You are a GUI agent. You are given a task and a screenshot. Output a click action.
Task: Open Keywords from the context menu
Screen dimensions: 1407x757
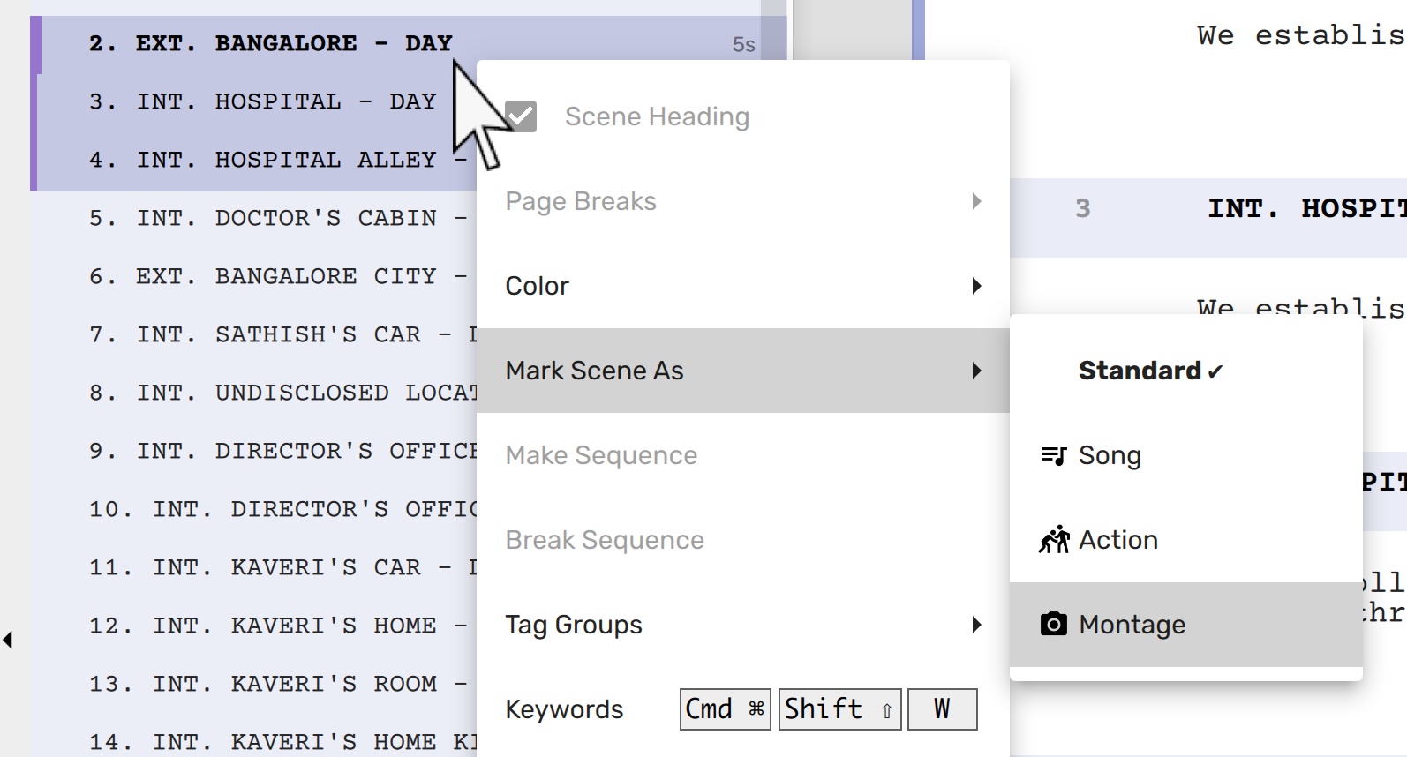coord(564,709)
